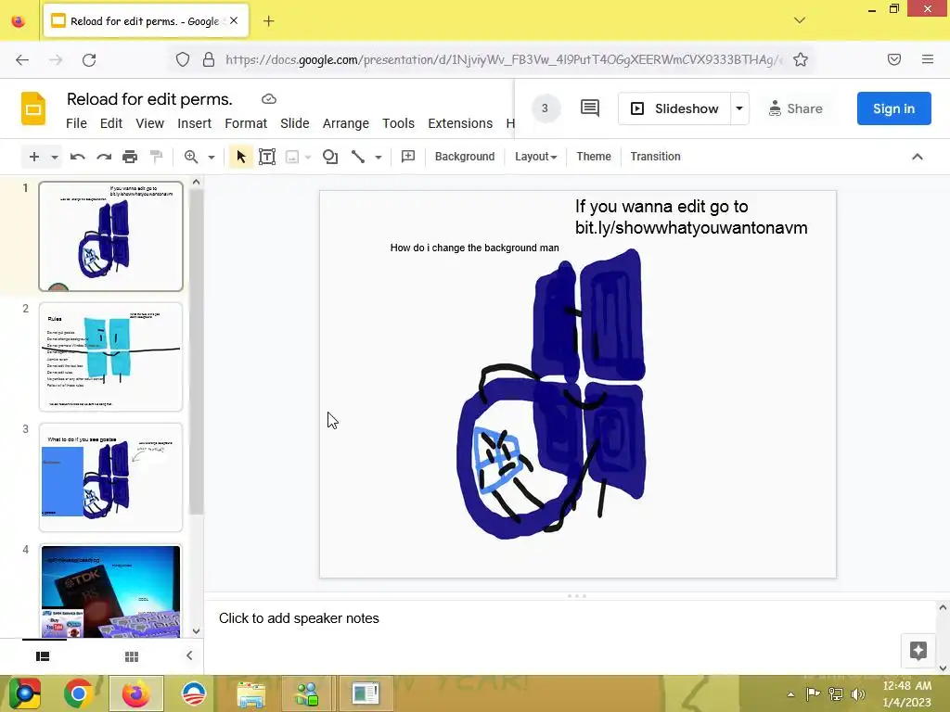Click the Zoom magnifier icon
The image size is (950, 712).
191,157
